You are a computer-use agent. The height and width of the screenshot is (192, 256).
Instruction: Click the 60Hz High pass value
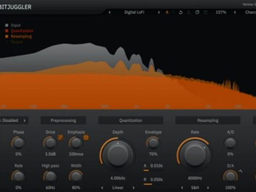pos(50,188)
